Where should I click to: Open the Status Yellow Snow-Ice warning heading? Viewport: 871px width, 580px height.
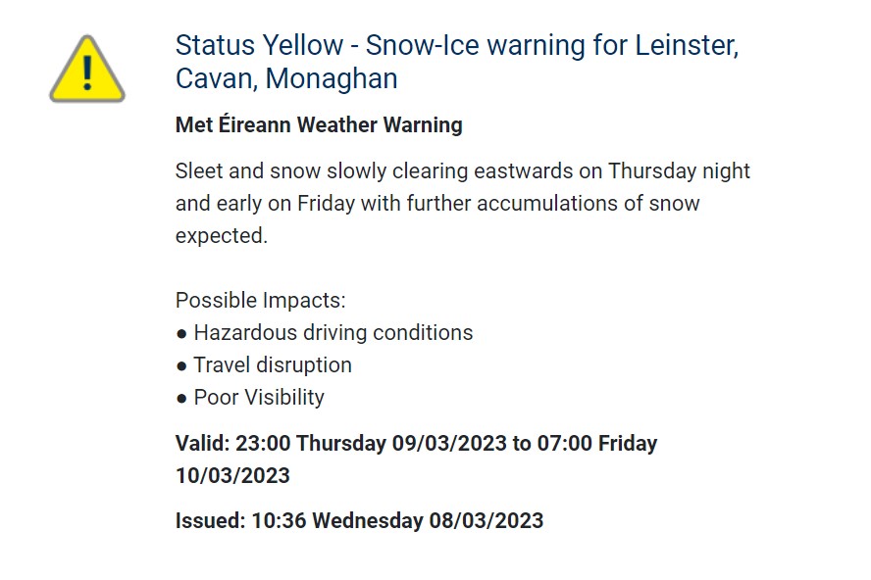tap(457, 62)
